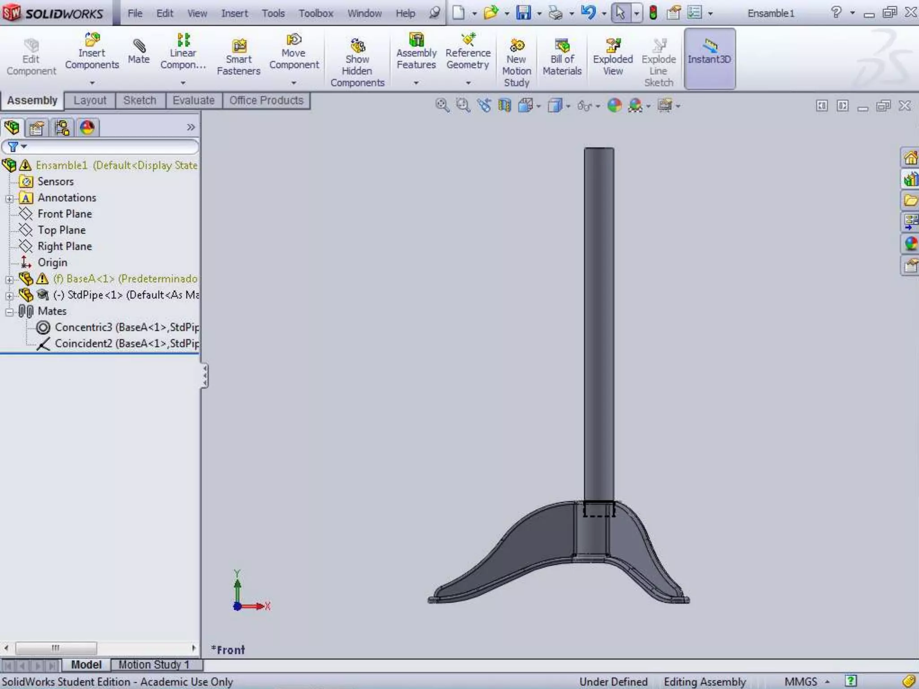Expand the BaseA<1> component tree
The height and width of the screenshot is (689, 919).
tap(9, 279)
